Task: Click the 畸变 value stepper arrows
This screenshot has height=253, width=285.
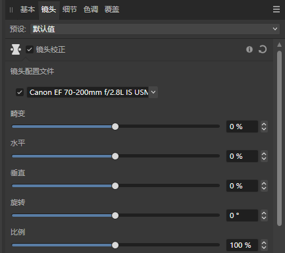Action: tap(264, 126)
